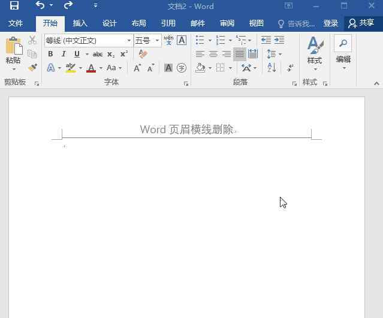Cut selection with the scissors icon

point(32,40)
